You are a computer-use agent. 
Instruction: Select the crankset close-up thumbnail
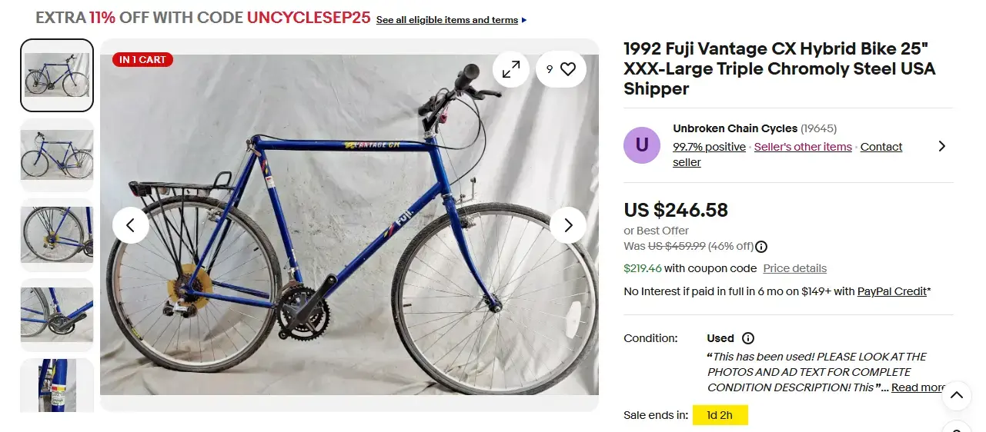57,314
